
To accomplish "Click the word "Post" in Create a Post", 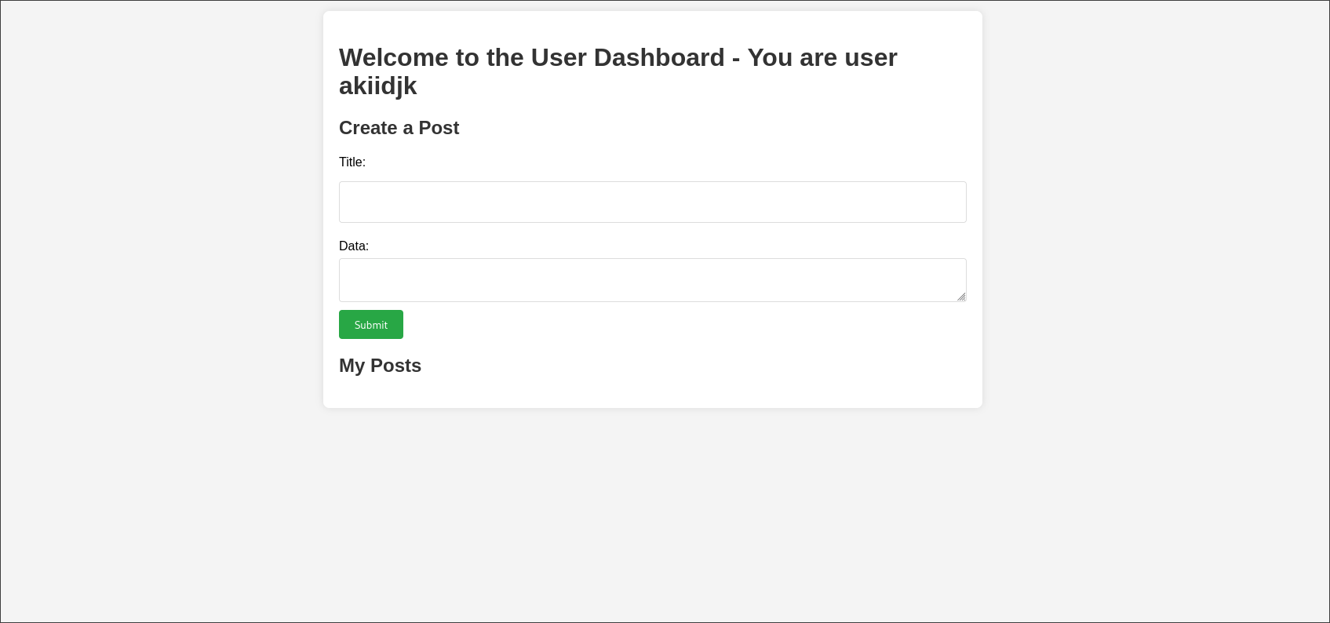I will pos(439,128).
